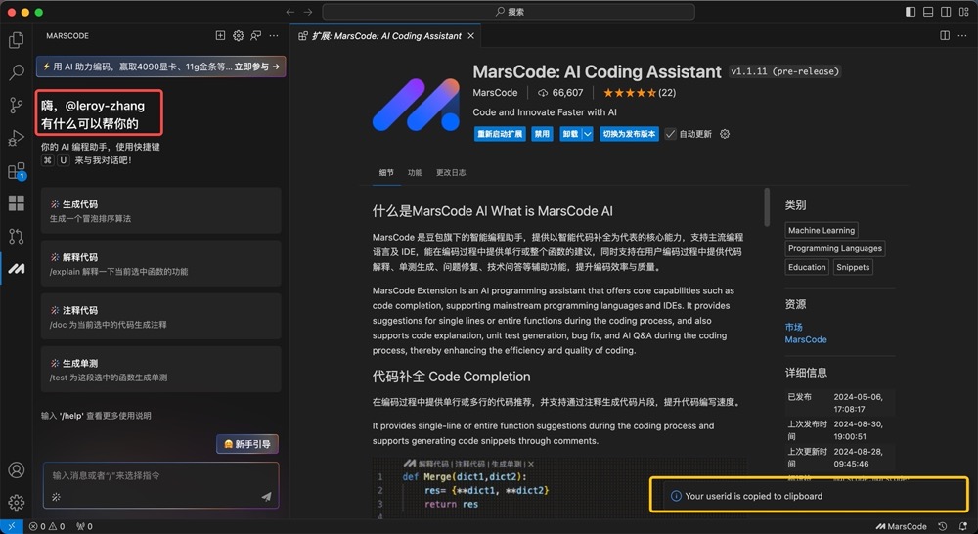The height and width of the screenshot is (534, 978).
Task: Toggle primary sidebar layout icon
Action: (x=911, y=12)
